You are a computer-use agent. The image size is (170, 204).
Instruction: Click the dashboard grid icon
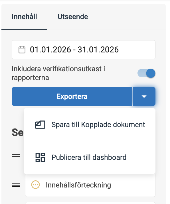click(x=40, y=157)
